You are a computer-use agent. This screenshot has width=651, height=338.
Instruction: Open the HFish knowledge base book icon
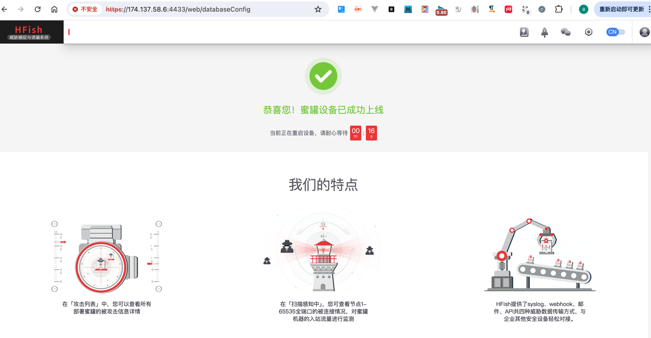point(524,32)
